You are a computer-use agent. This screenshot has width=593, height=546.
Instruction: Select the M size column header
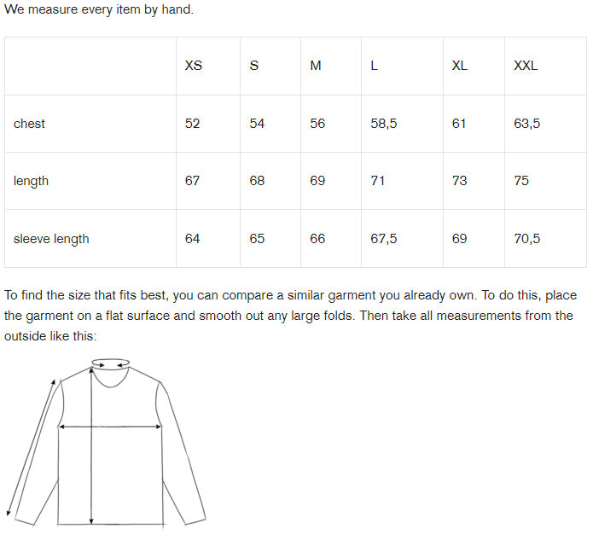pyautogui.click(x=316, y=66)
